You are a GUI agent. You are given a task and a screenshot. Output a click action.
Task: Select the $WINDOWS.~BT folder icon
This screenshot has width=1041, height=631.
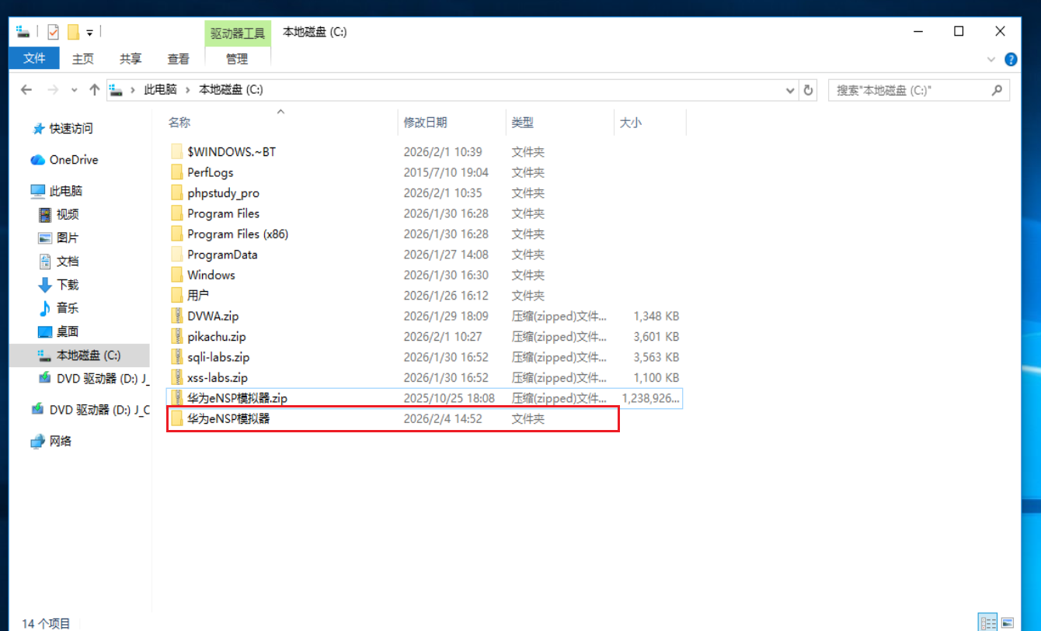[x=177, y=152]
